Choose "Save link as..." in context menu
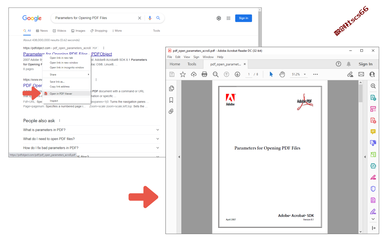388x242 pixels. 67,82
